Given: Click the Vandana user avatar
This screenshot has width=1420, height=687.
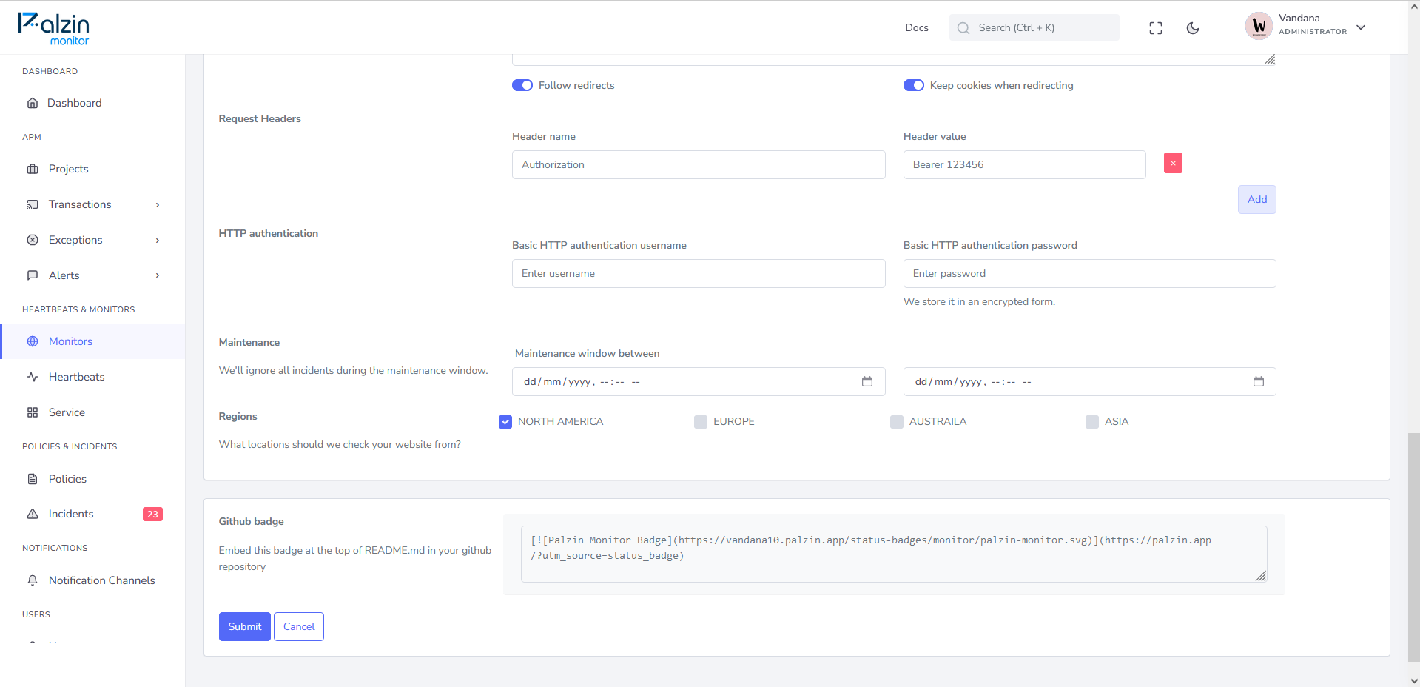Looking at the screenshot, I should coord(1259,26).
